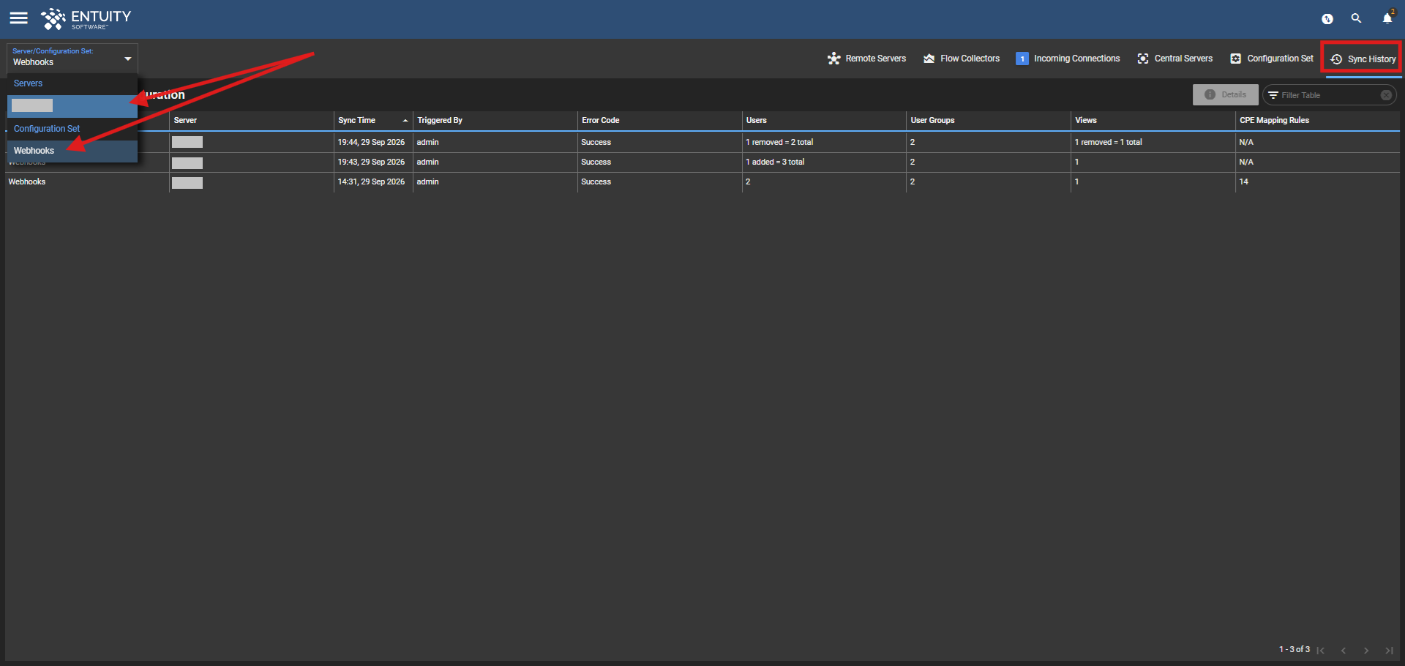Viewport: 1405px width, 666px height.
Task: Expand the Server/Configuration Set dropdown
Action: (72, 58)
